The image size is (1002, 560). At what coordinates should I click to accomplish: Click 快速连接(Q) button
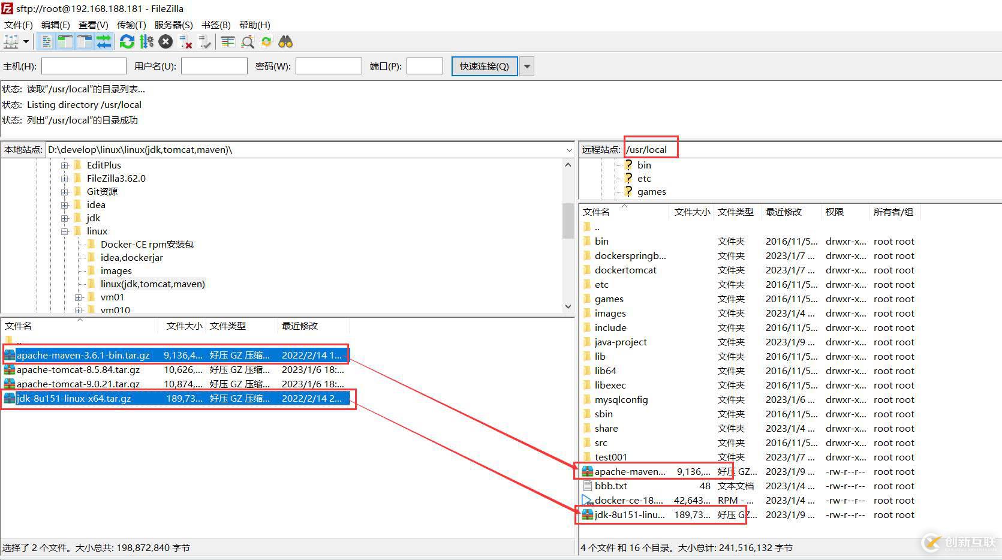click(x=484, y=66)
